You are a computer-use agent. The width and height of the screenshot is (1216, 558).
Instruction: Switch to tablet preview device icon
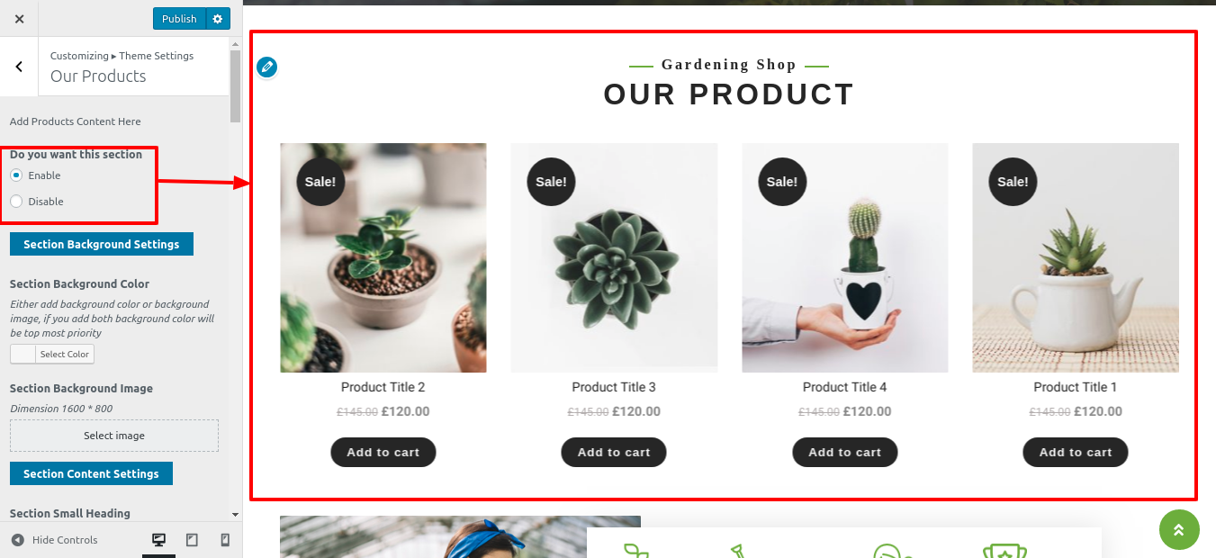192,540
